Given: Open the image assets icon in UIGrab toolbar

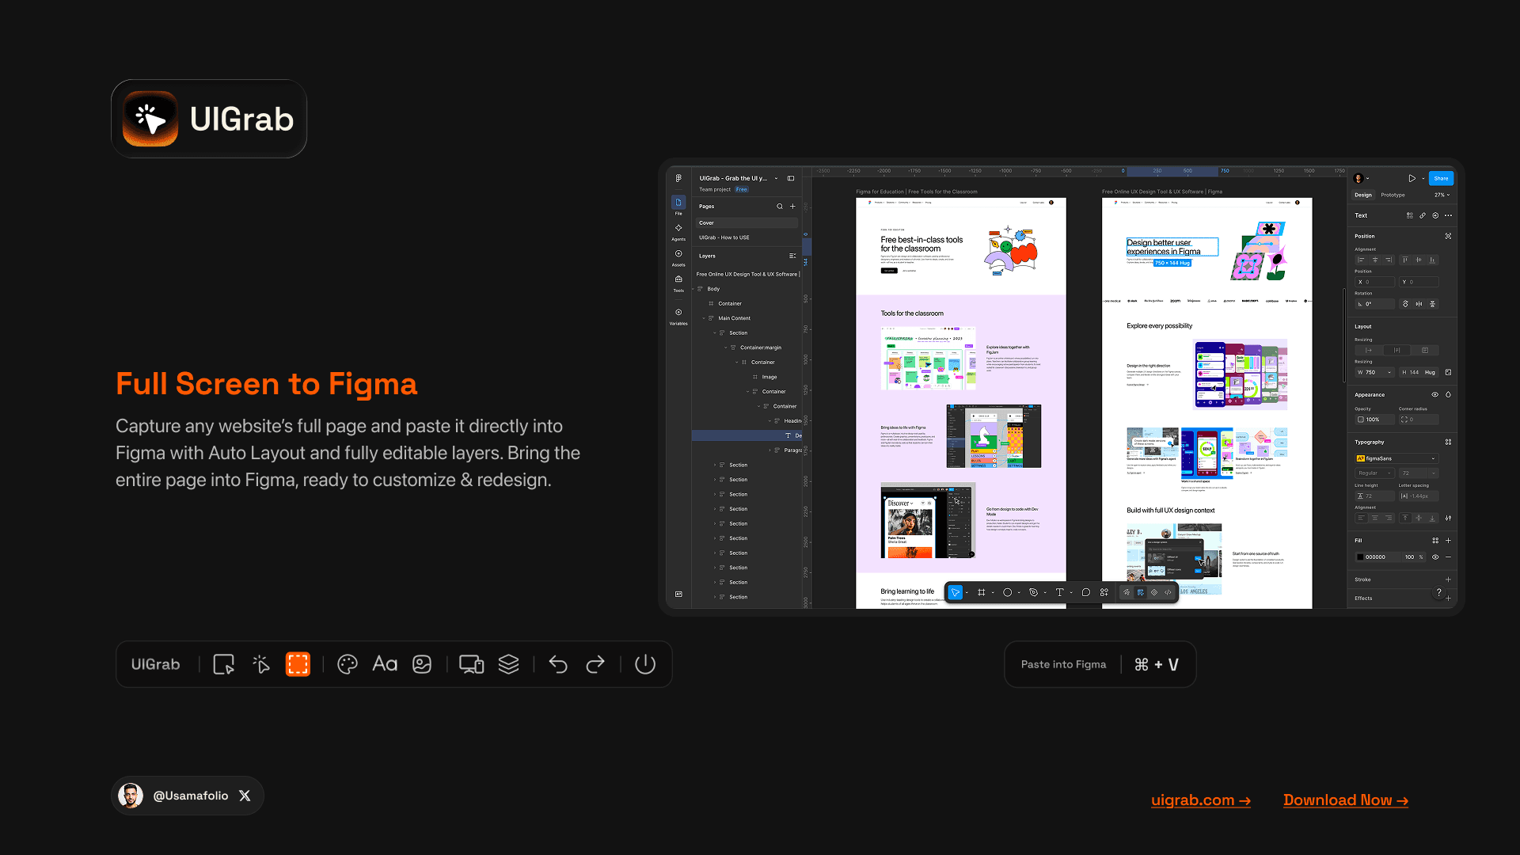Looking at the screenshot, I should [422, 664].
